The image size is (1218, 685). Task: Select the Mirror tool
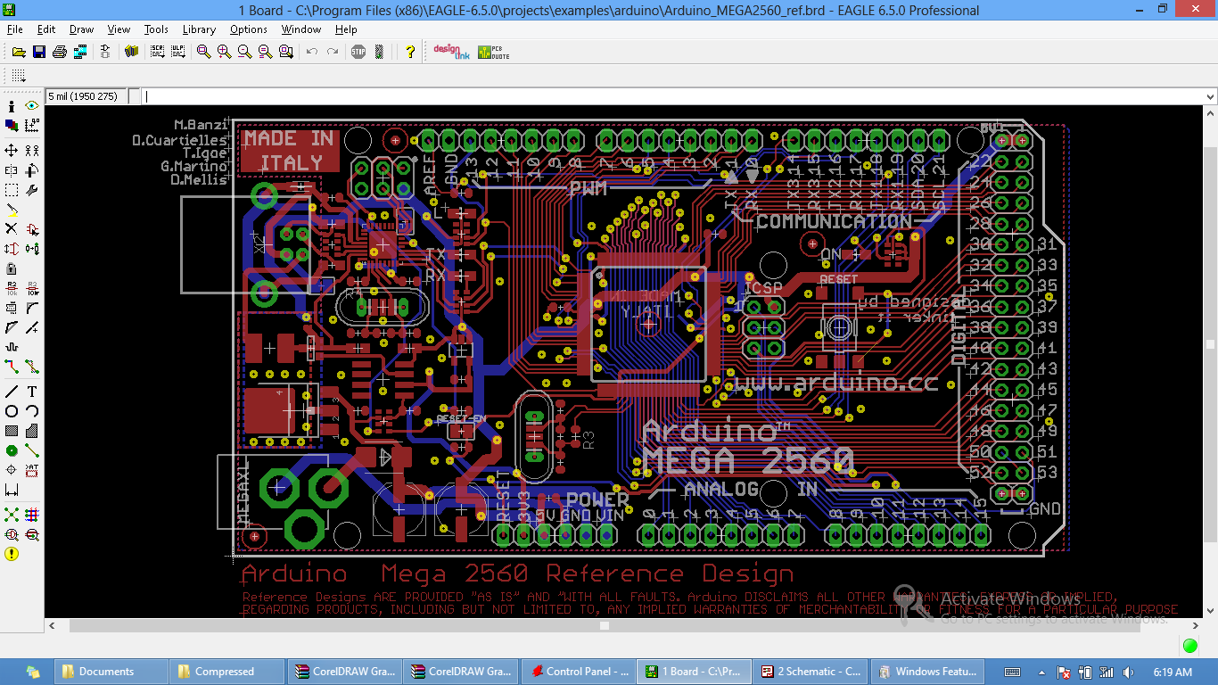12,170
